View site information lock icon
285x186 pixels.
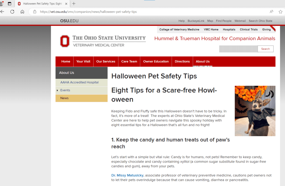(x=35, y=12)
